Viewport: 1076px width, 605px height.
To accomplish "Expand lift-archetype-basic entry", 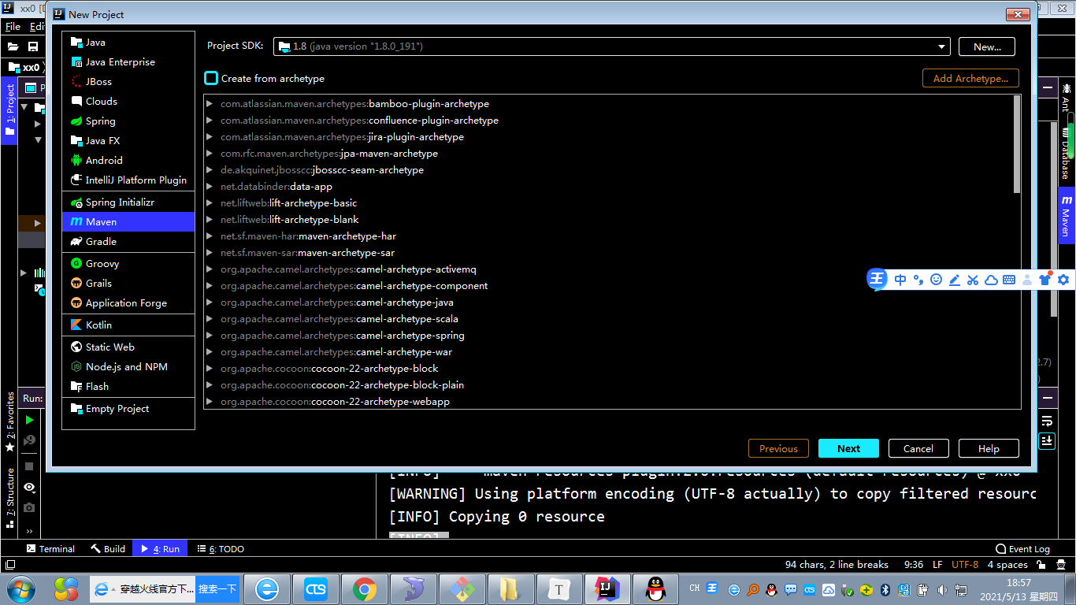I will coord(210,203).
